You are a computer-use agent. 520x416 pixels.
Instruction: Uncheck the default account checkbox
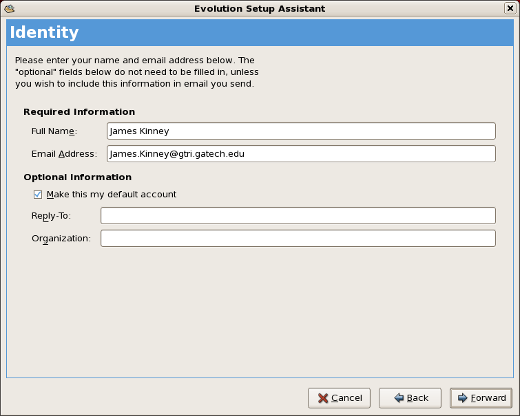tap(38, 195)
